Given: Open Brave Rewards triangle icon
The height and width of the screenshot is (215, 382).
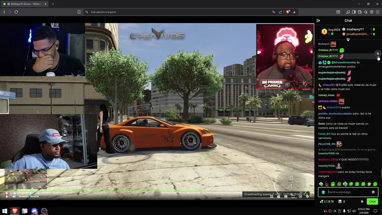Looking at the screenshot, I should [x=294, y=12].
